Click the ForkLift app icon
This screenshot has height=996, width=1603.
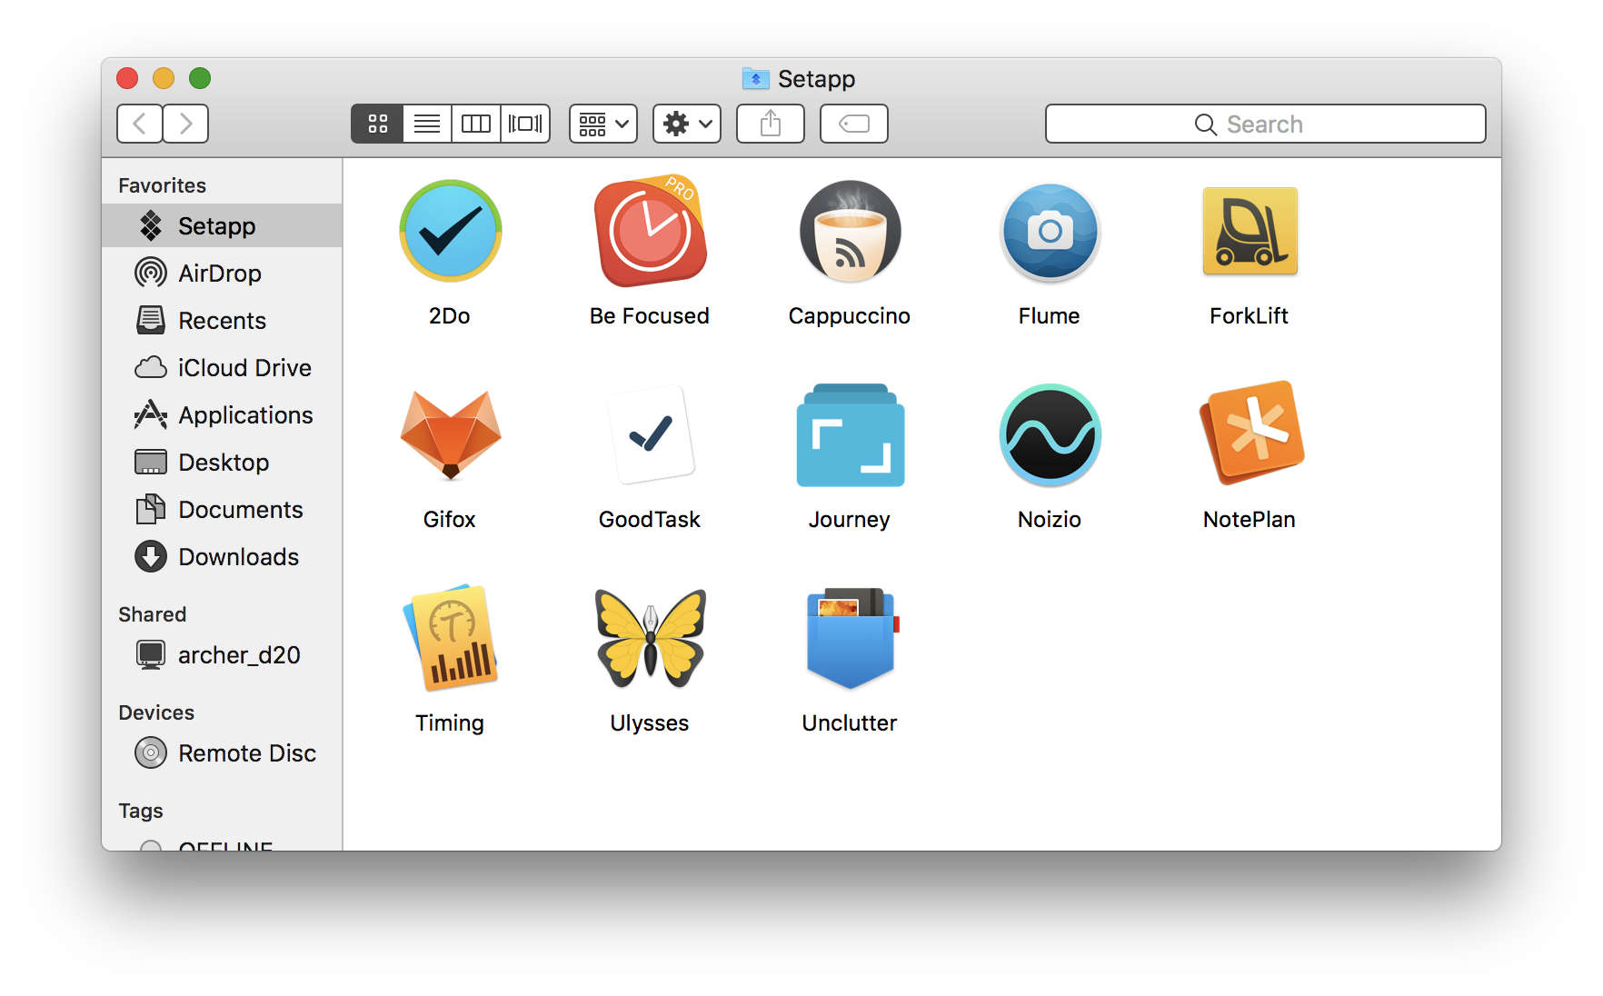[1250, 231]
